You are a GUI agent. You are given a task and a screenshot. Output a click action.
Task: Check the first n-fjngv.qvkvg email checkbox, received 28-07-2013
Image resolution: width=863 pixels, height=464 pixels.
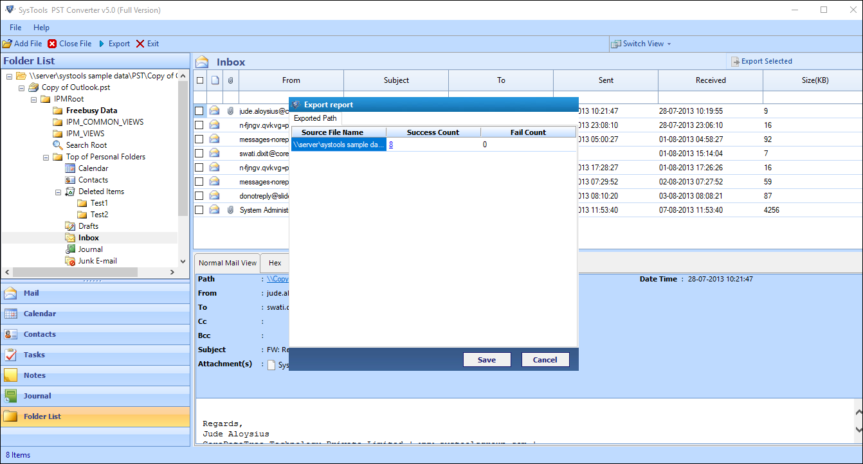click(199, 125)
